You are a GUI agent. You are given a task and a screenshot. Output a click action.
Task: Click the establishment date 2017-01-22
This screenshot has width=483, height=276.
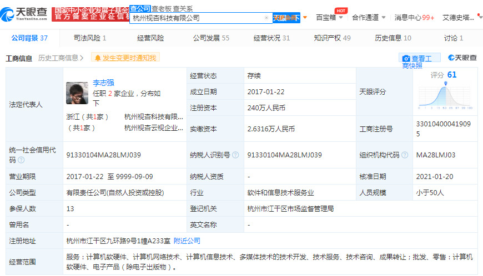tap(265, 92)
